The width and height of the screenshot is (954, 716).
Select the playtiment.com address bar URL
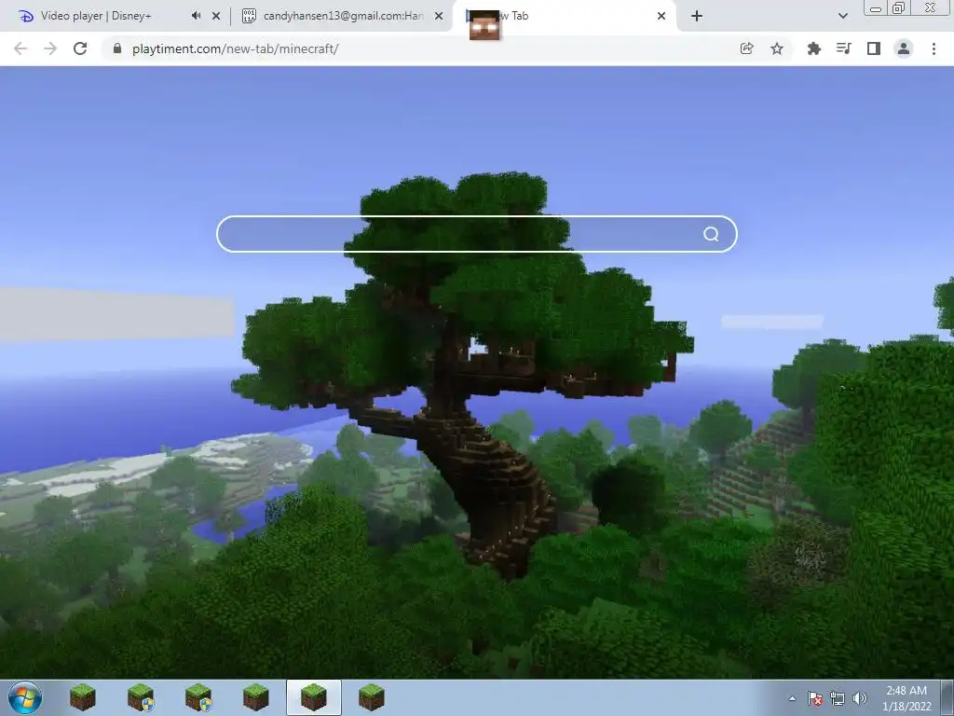click(x=235, y=48)
